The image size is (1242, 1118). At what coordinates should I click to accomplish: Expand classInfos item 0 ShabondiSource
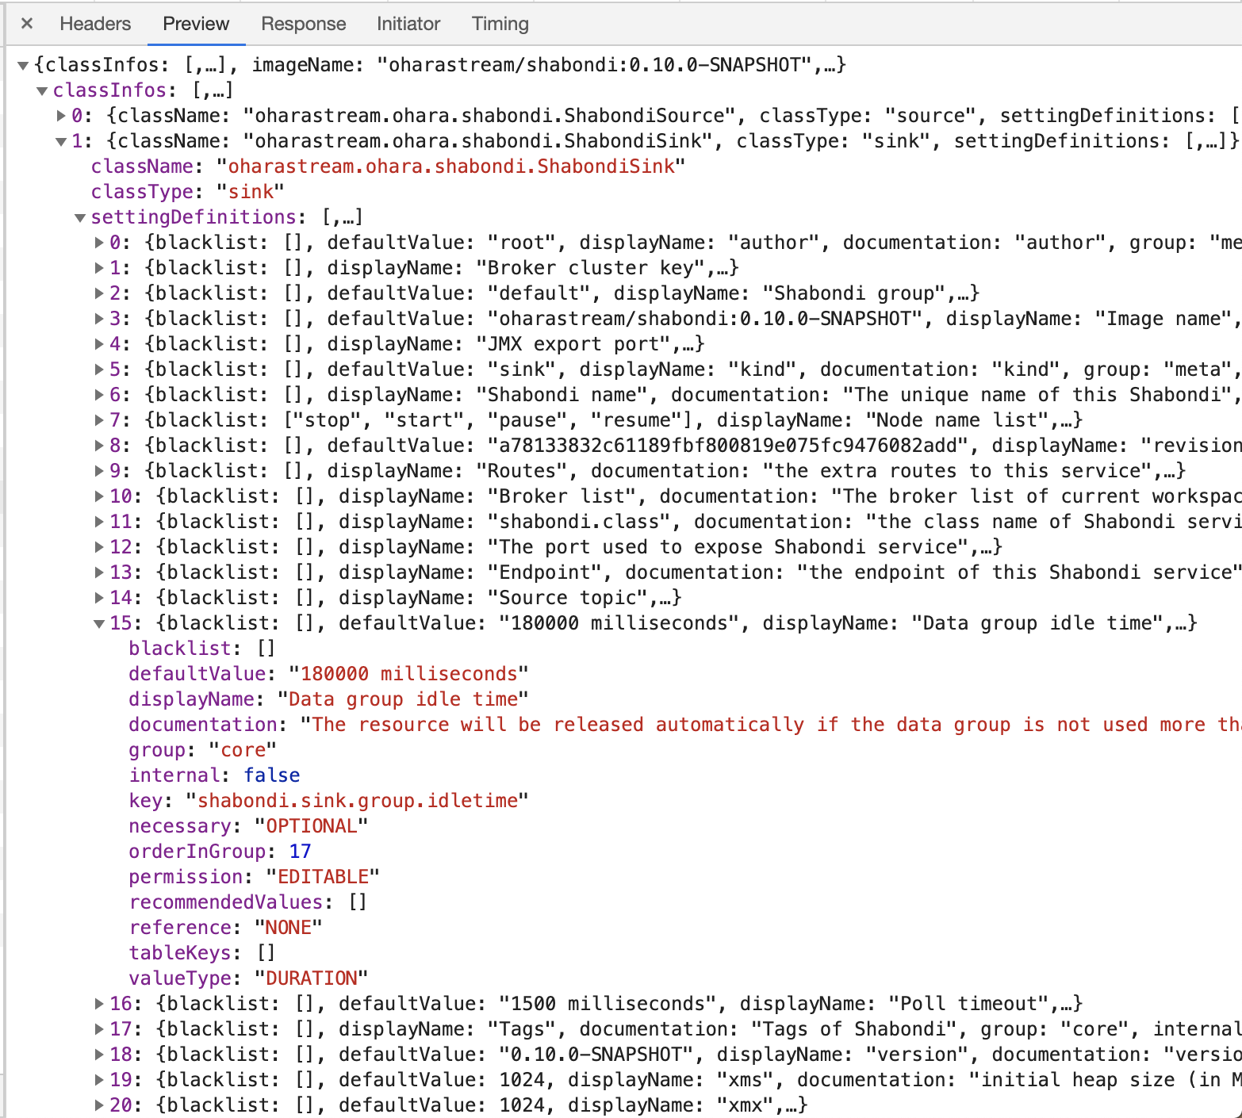61,116
